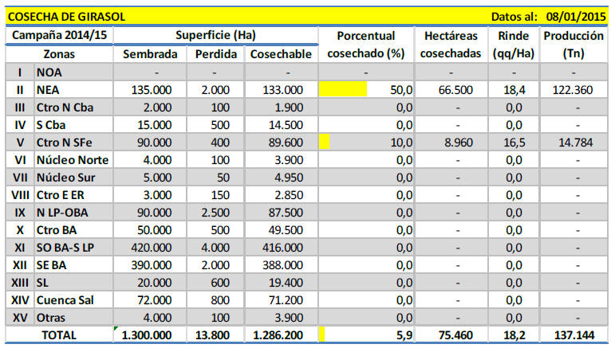Viewport: 611px width, 348px height.
Task: Select the Hectáreas cosechadas column header
Action: [x=451, y=45]
